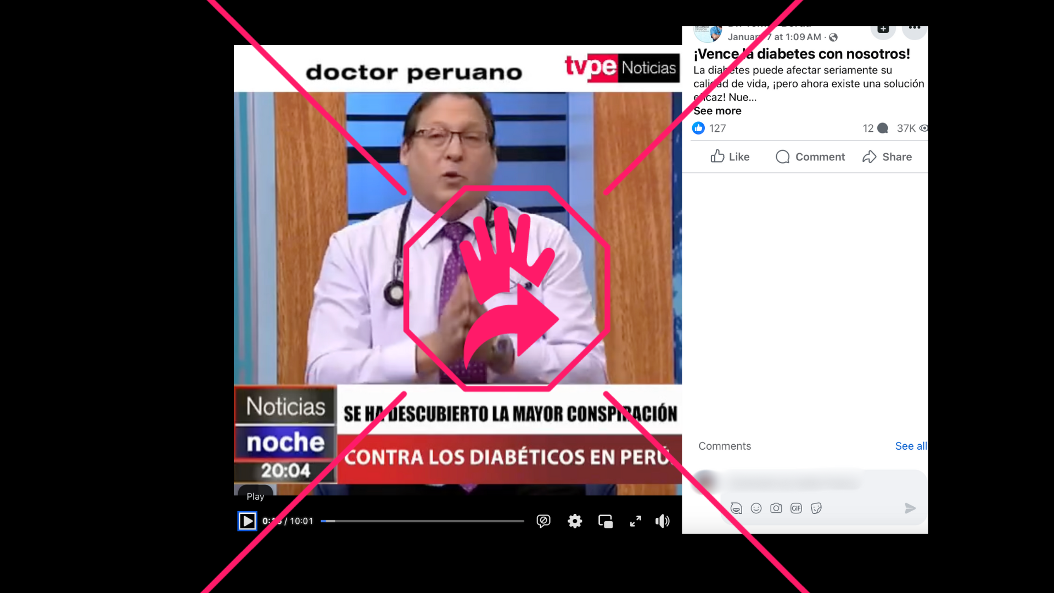Choose a sticker for comment
Viewport: 1054px width, 593px height.
816,508
